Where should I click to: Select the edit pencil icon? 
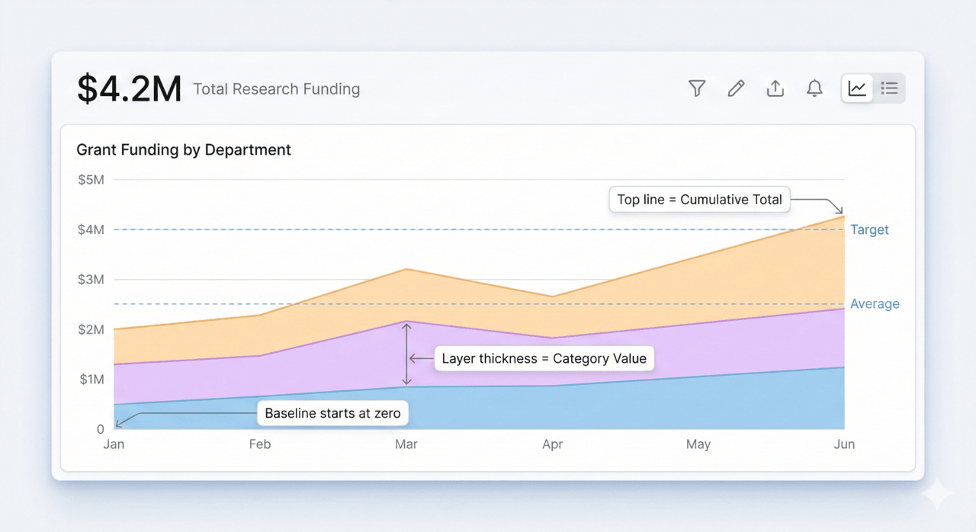coord(736,88)
